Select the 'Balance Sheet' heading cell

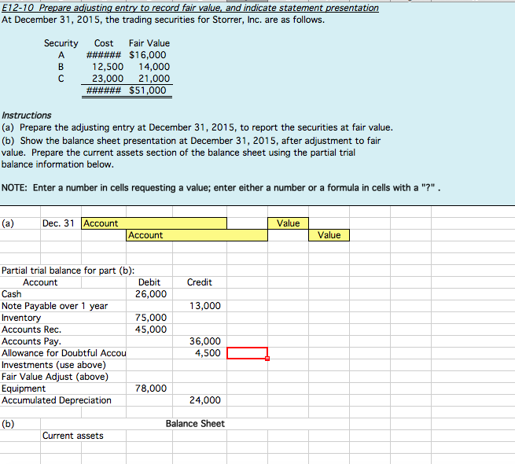(195, 424)
